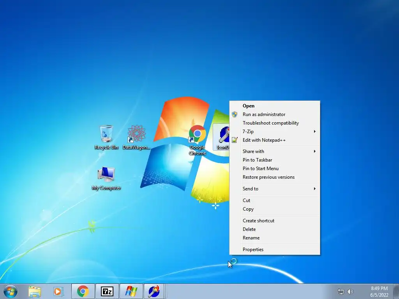Choose Rename from the context menu

click(275, 238)
